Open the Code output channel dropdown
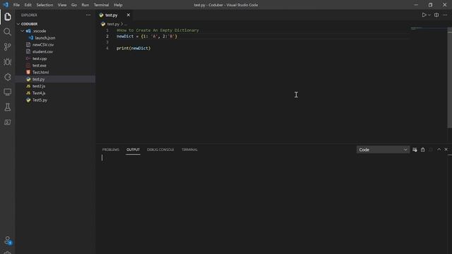The width and height of the screenshot is (452, 254). coord(383,150)
